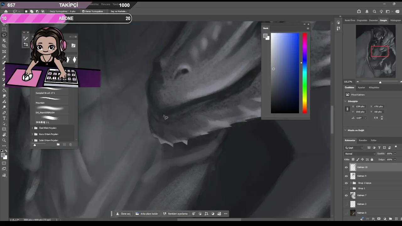Open the layer filter Çeşit dropdown
402x226 pixels.
(x=354, y=148)
